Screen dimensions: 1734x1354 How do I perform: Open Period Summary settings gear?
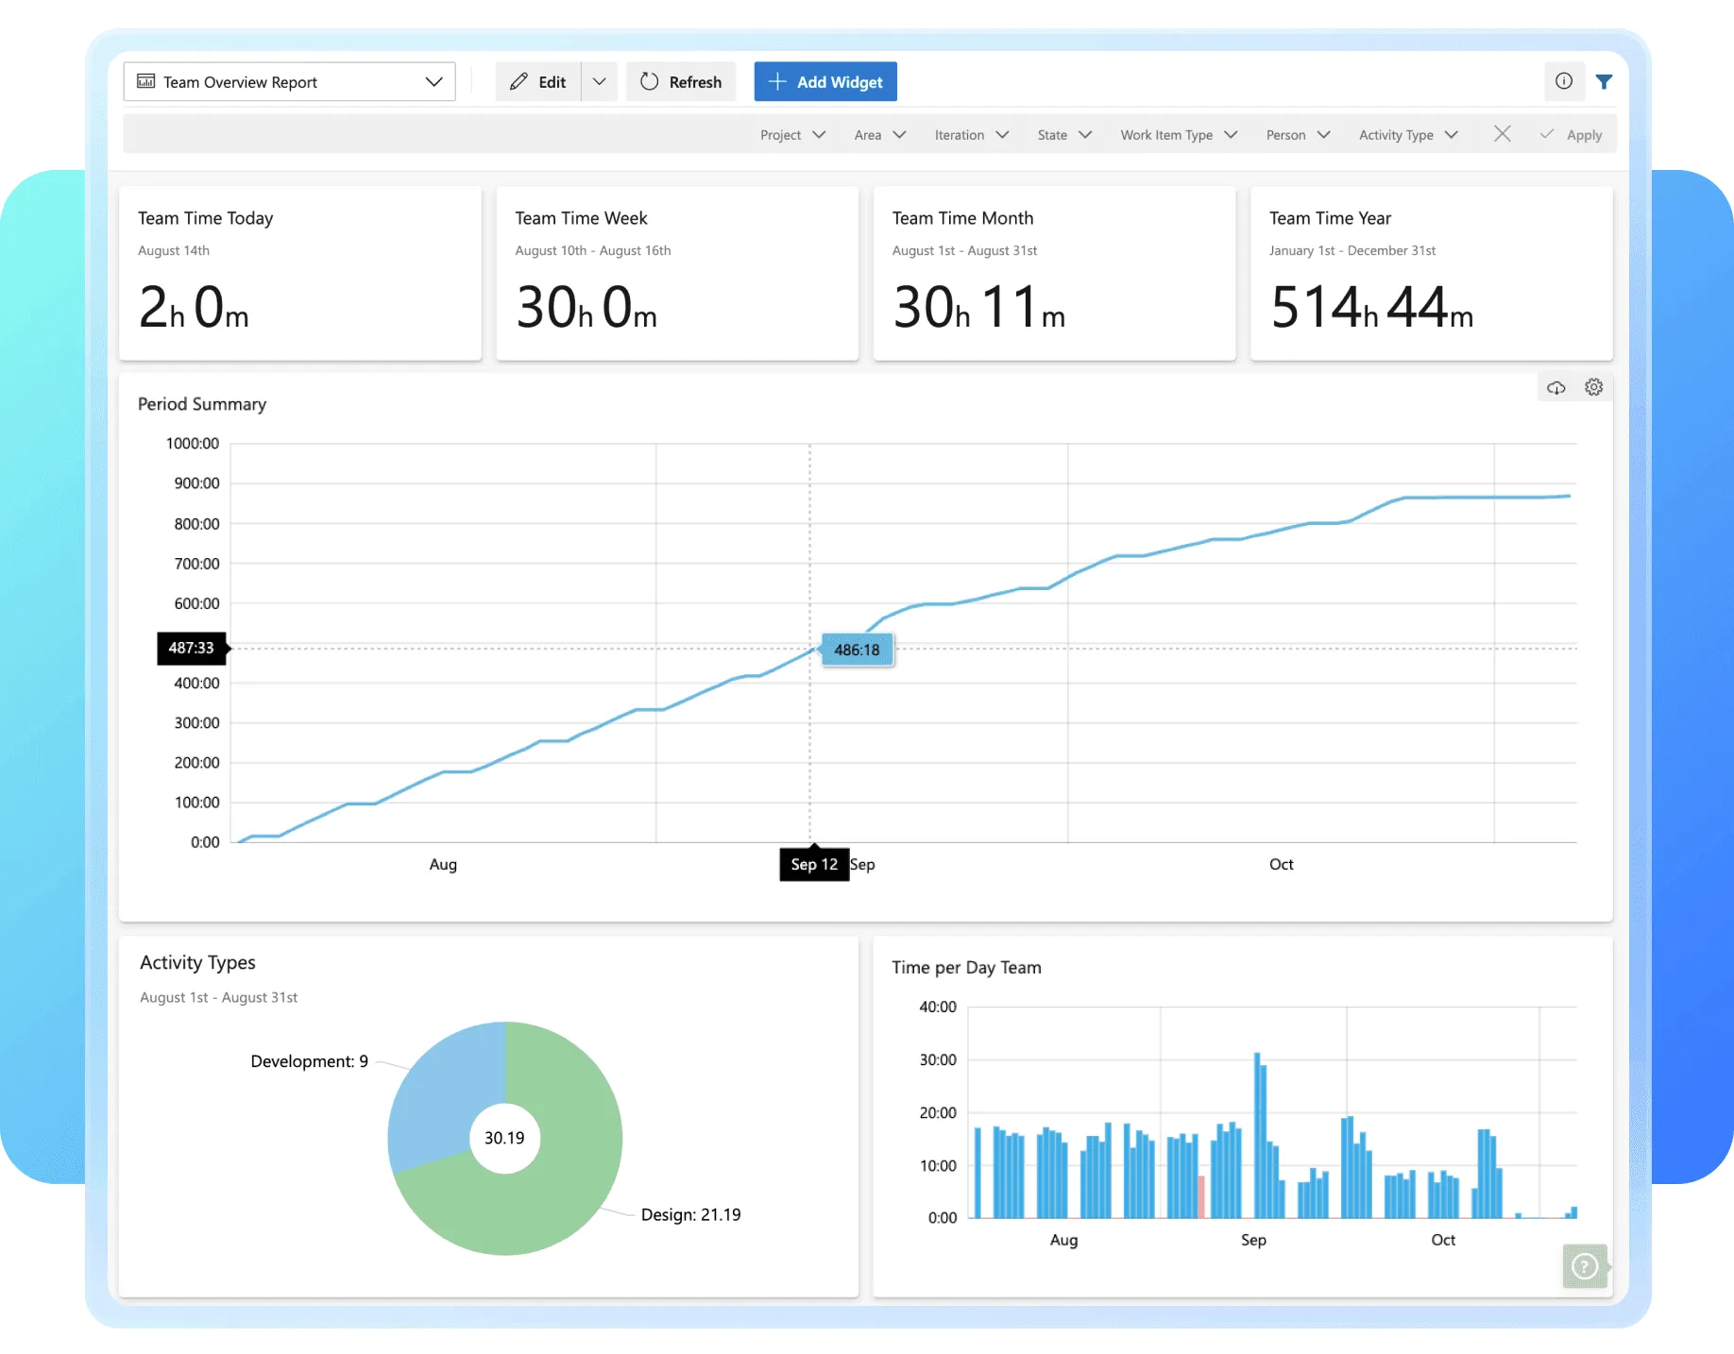click(x=1593, y=388)
